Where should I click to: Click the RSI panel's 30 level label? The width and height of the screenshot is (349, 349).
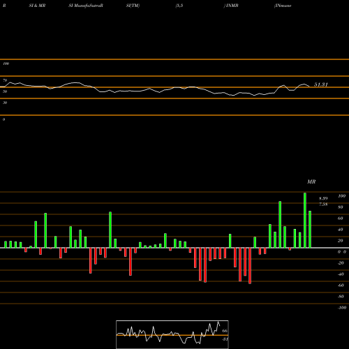pos(5,103)
